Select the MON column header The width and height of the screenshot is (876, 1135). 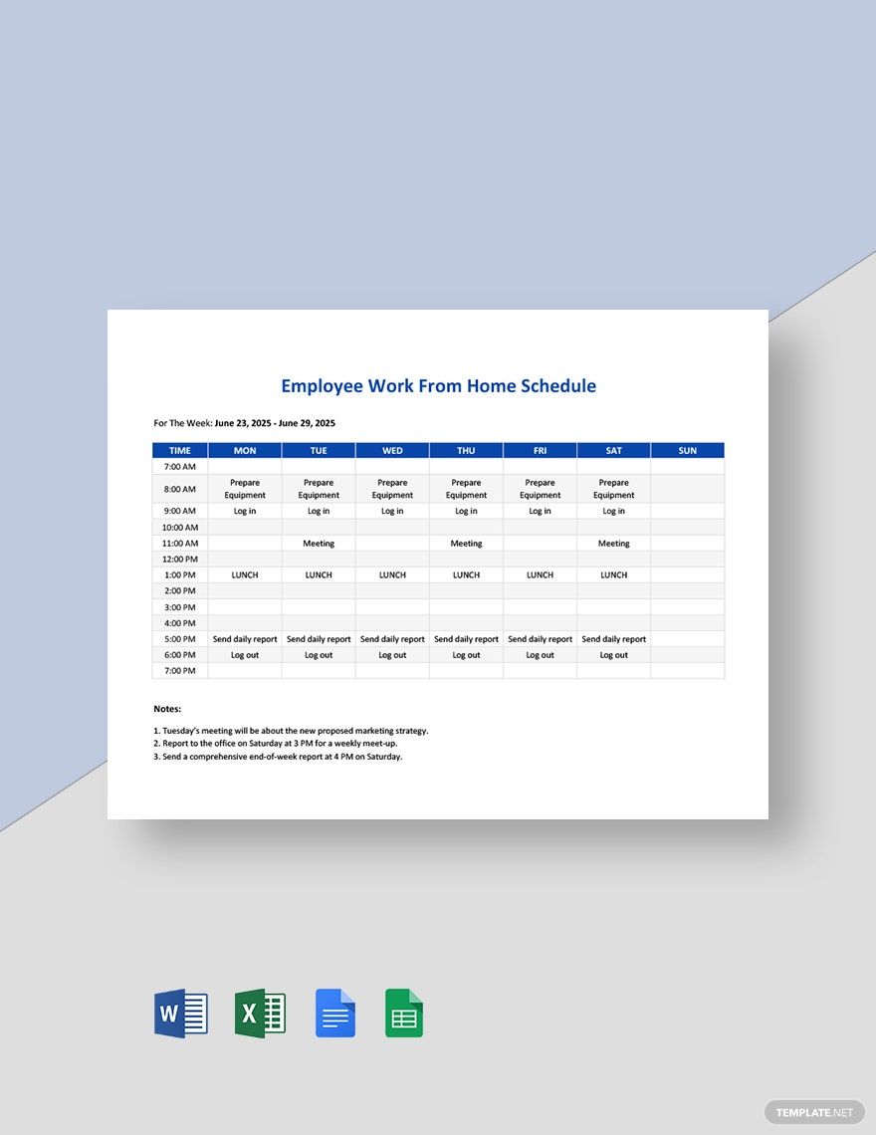(244, 450)
